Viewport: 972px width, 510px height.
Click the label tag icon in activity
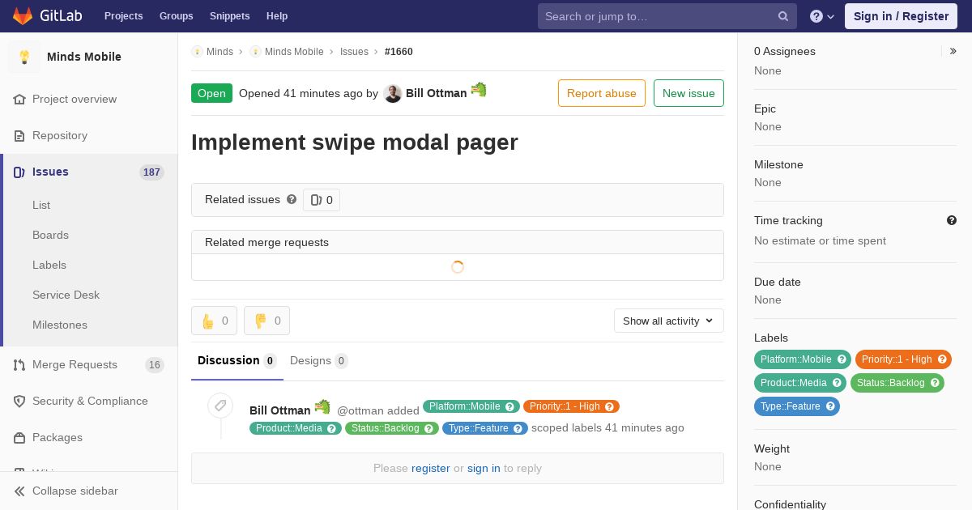point(220,406)
